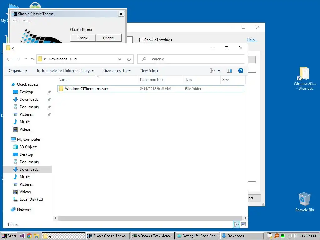Check Show all settings in Open-Shell window
The image size is (320, 240).
pos(141,40)
